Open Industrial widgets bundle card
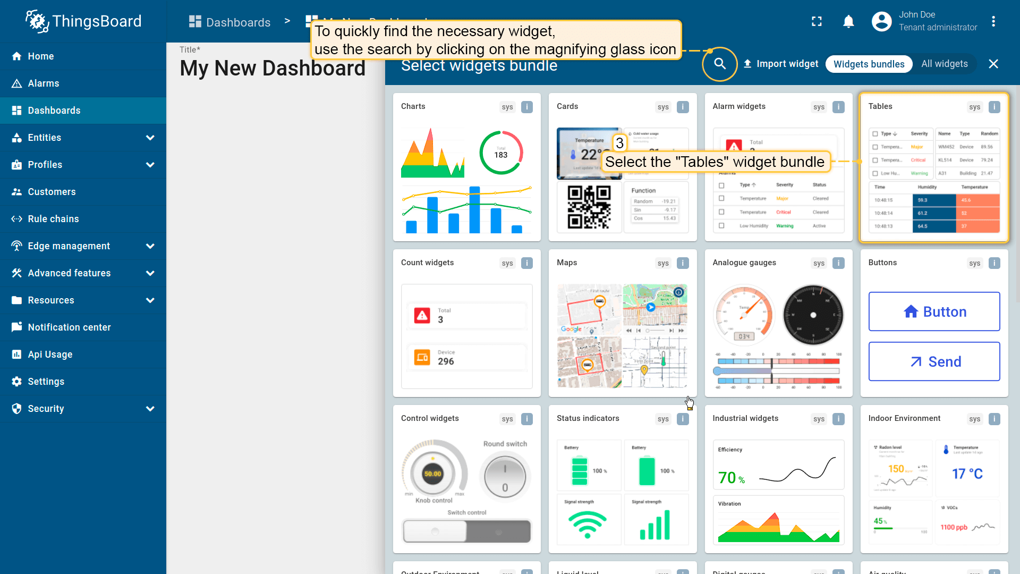 coord(778,479)
